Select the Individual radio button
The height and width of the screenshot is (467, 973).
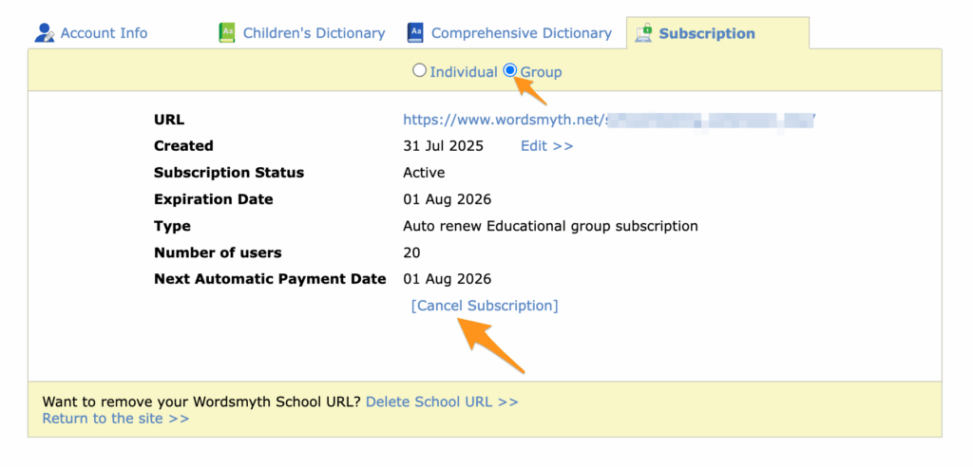(419, 70)
